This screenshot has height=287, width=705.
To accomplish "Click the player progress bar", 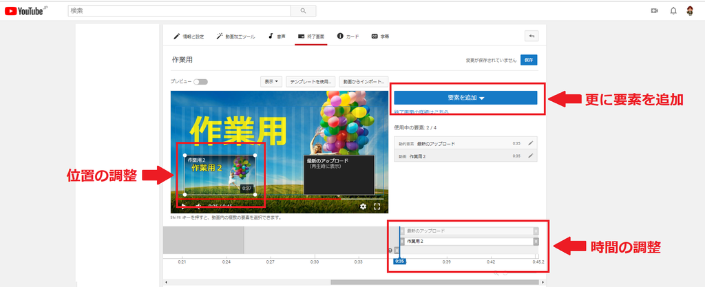I will 280,198.
